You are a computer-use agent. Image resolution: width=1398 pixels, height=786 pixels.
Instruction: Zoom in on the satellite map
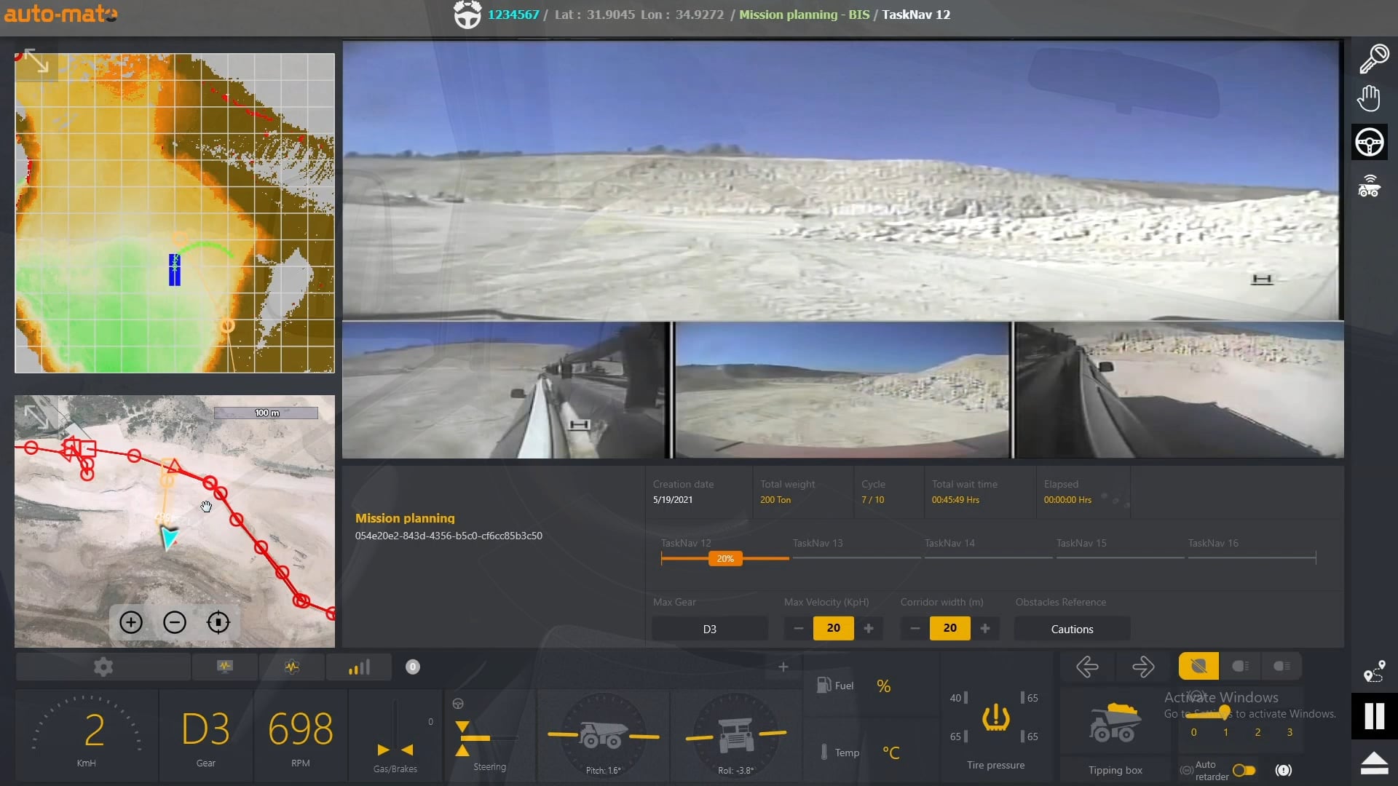point(131,622)
